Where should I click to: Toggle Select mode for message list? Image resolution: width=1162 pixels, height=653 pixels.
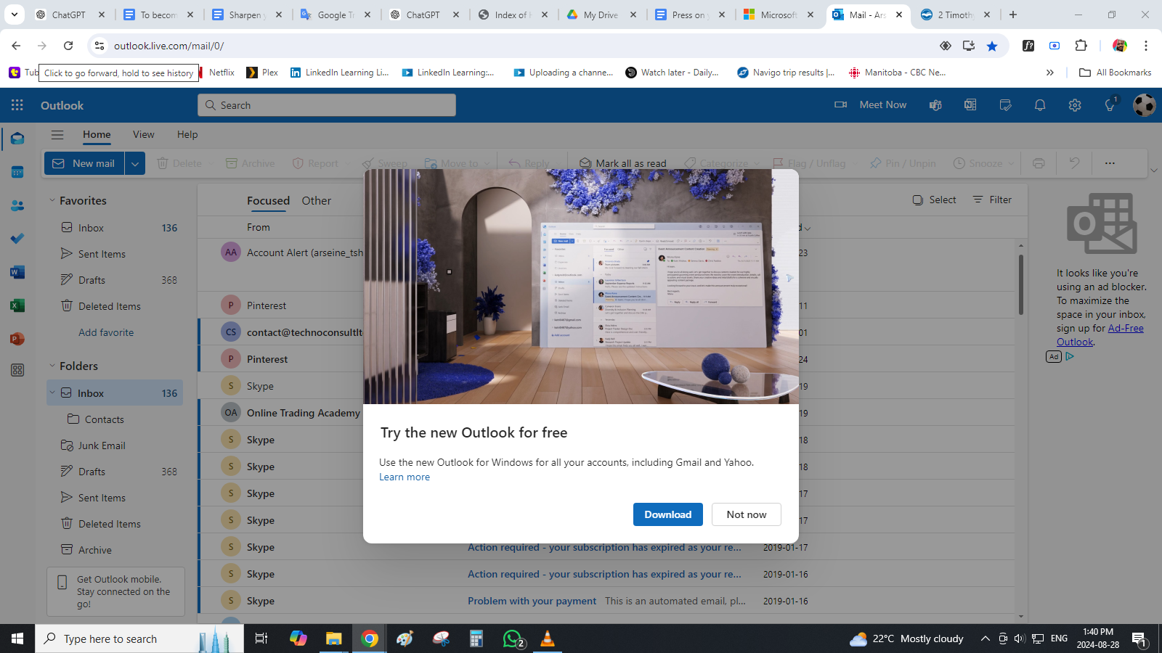tap(935, 200)
